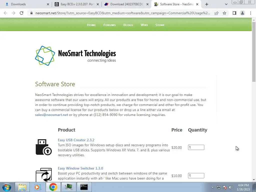Click the network tray icon
Viewport: 256px width, 192px height.
tap(218, 187)
